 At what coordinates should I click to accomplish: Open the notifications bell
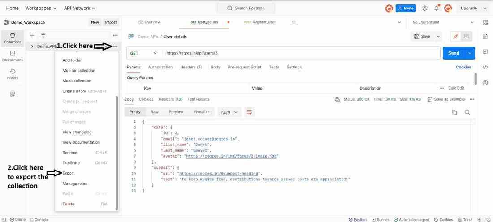click(436, 8)
